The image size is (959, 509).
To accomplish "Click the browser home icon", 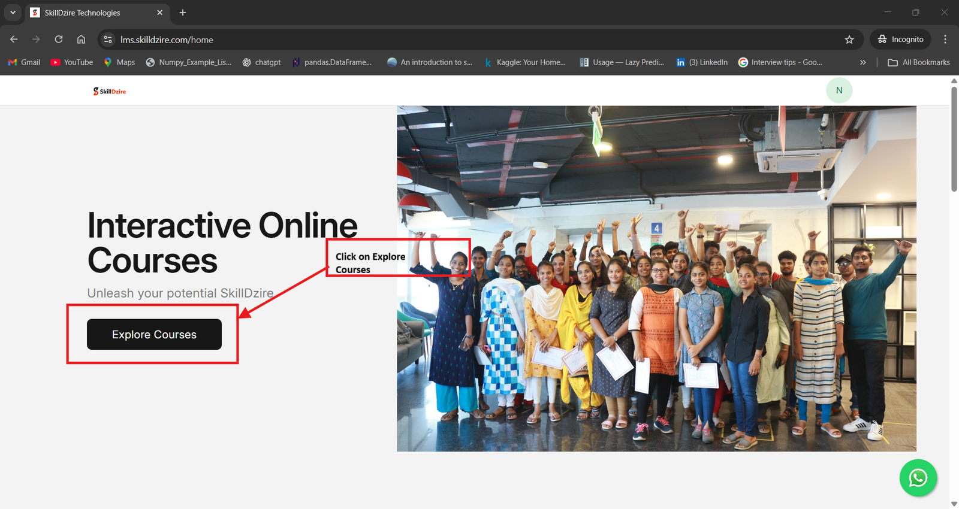I will click(x=81, y=40).
